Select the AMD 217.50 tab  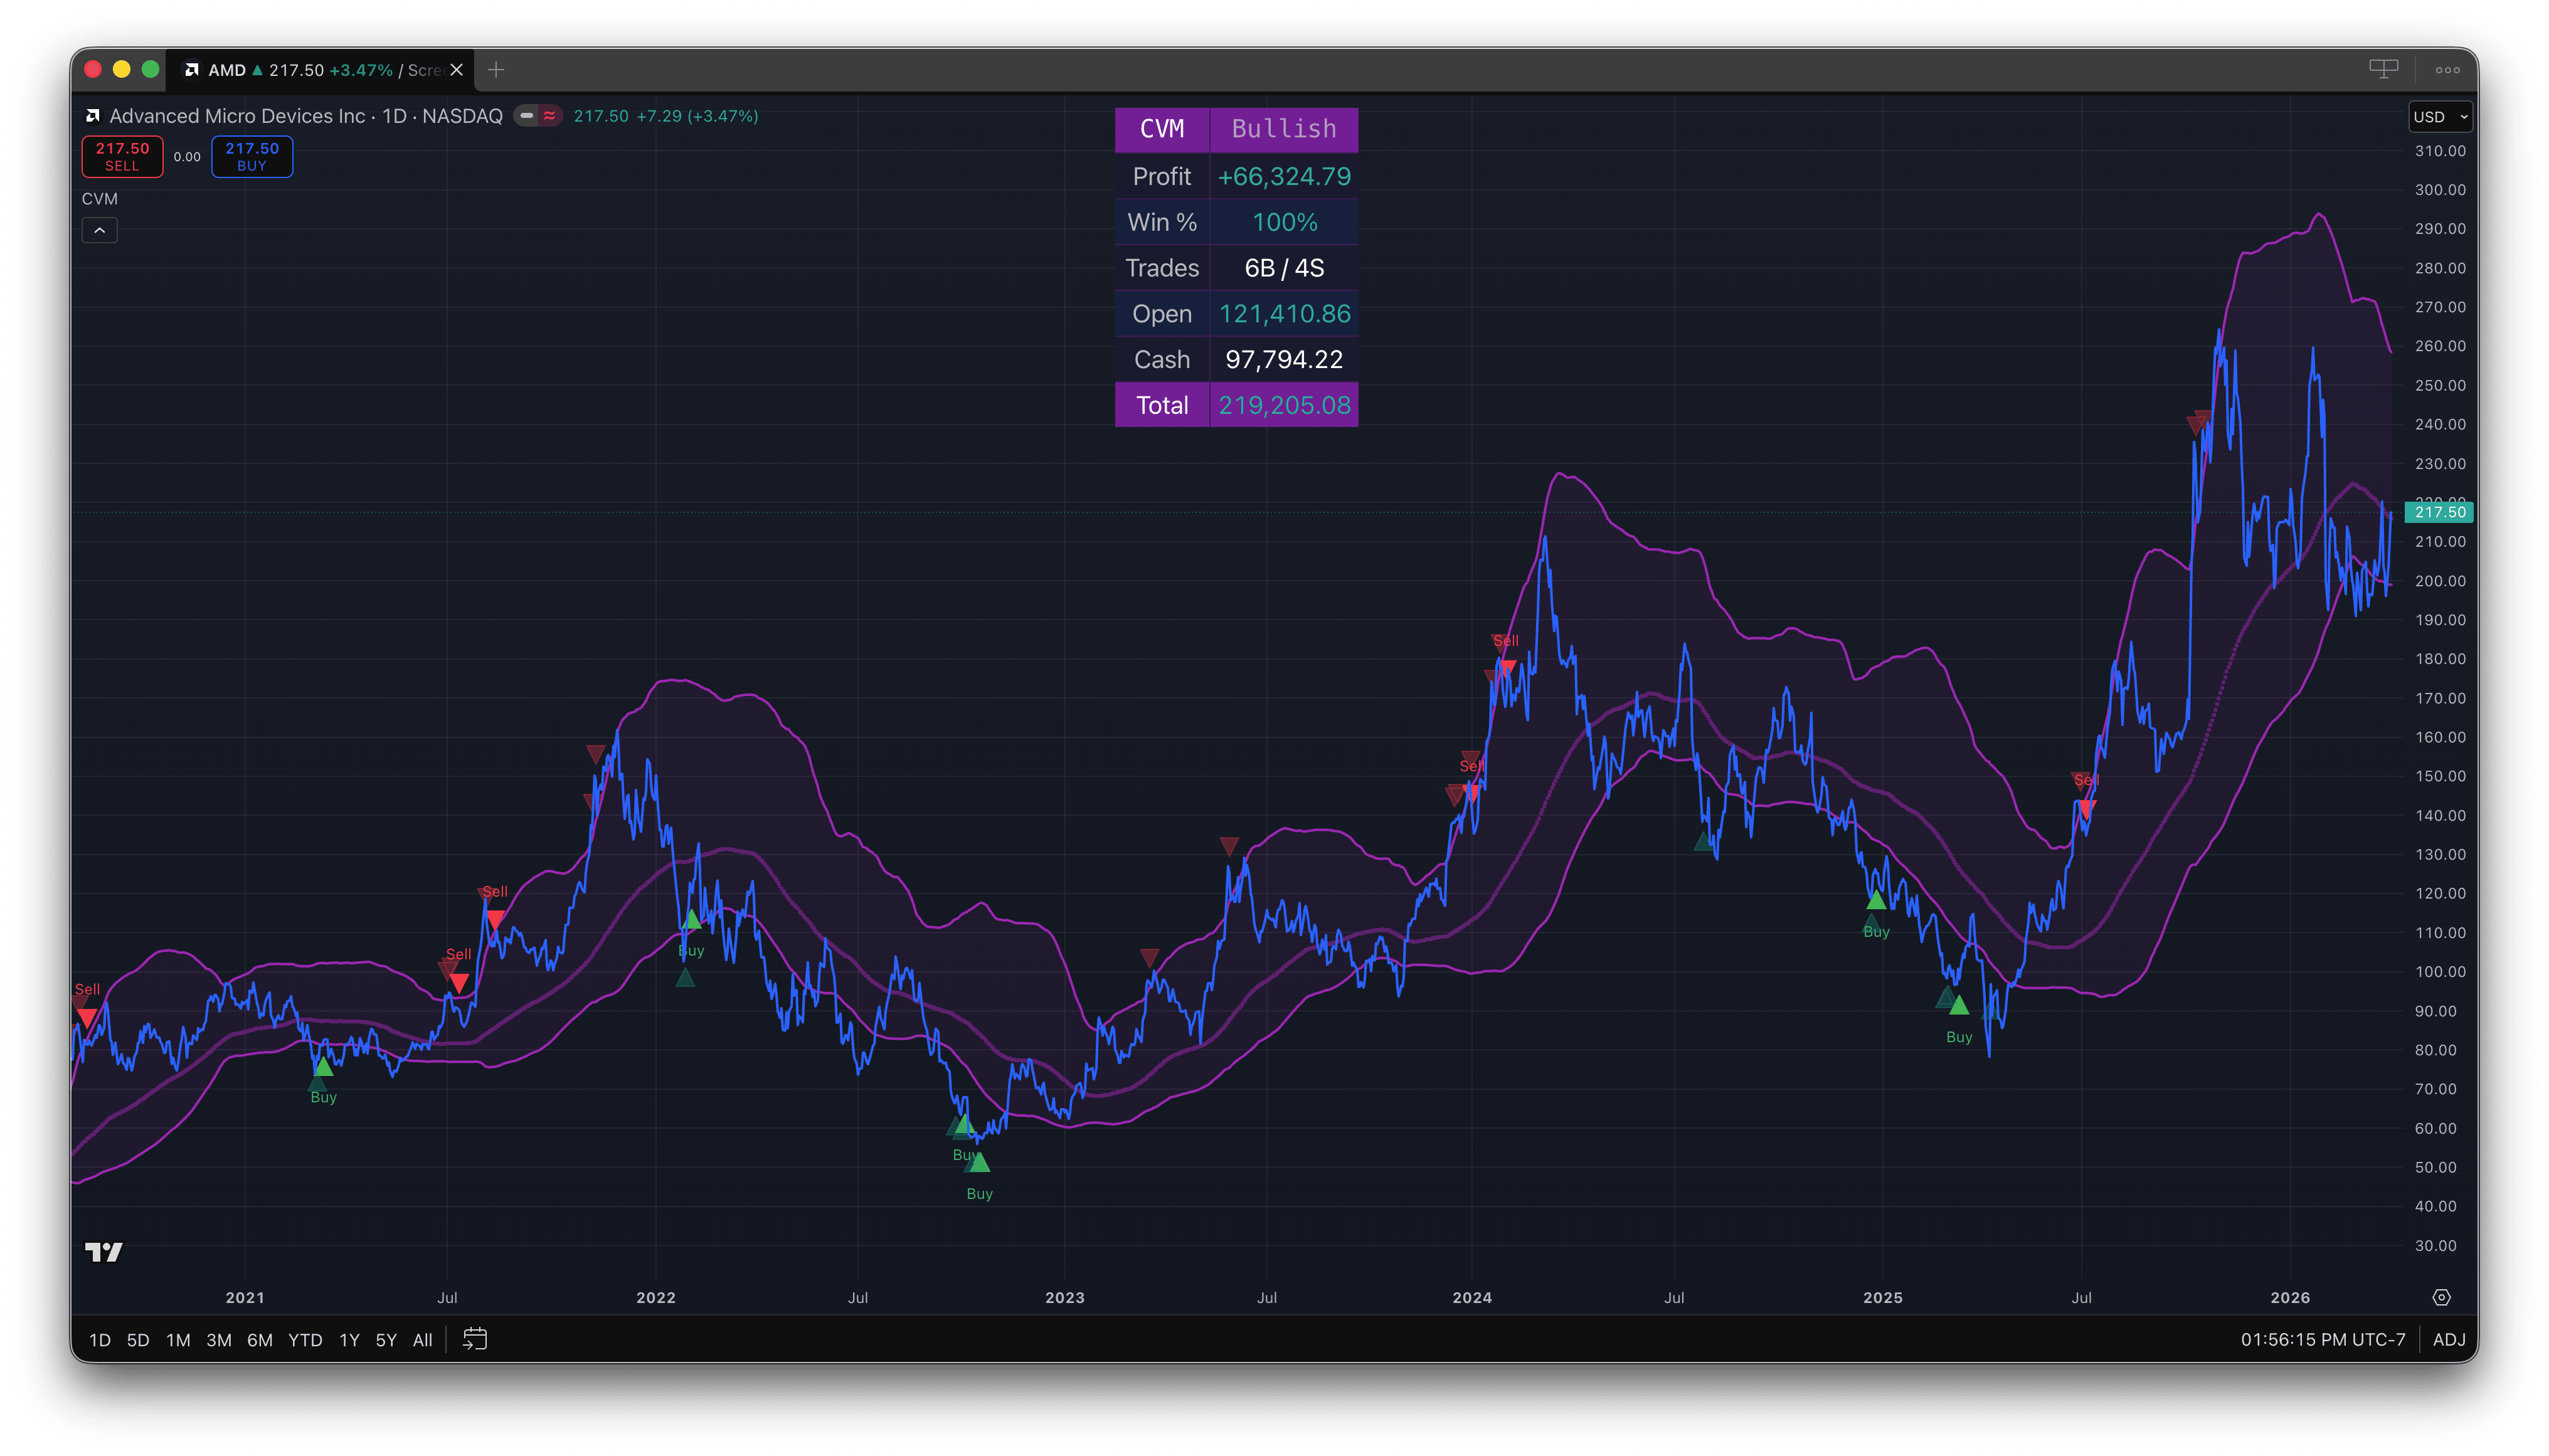pos(320,70)
